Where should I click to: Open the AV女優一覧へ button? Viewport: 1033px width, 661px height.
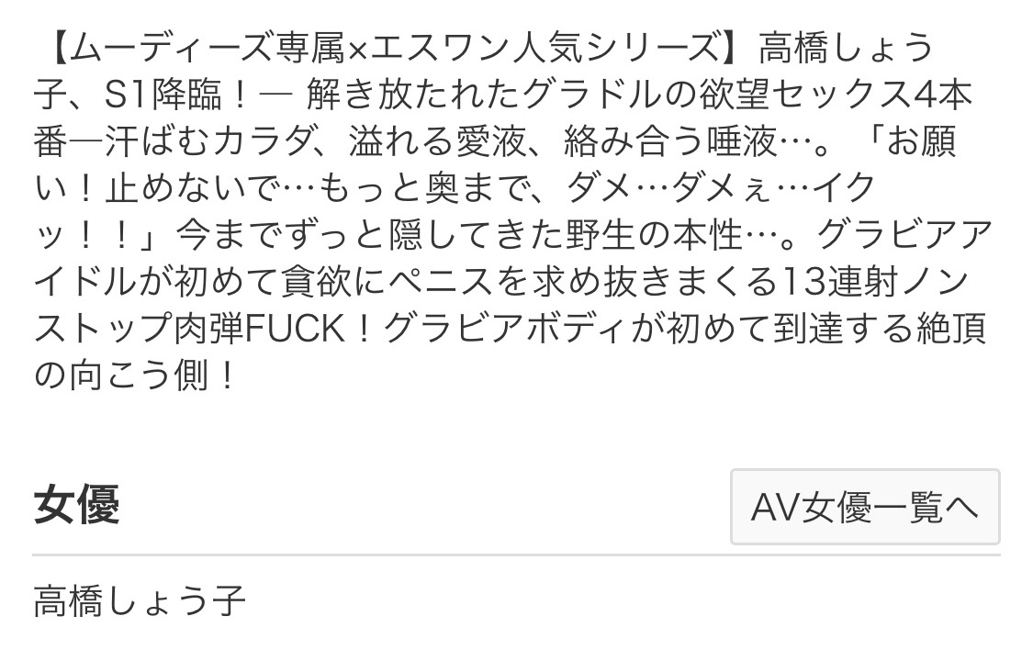click(x=865, y=507)
